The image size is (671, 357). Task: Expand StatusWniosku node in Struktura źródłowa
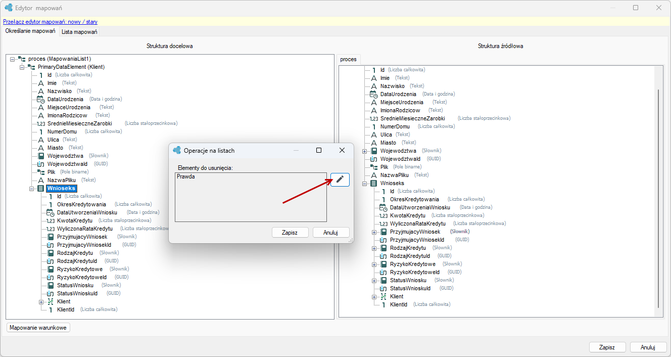(374, 280)
